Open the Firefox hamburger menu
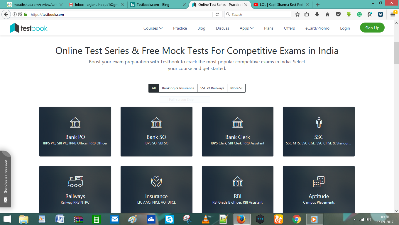Viewport: 399px width, 225px height. (x=393, y=14)
